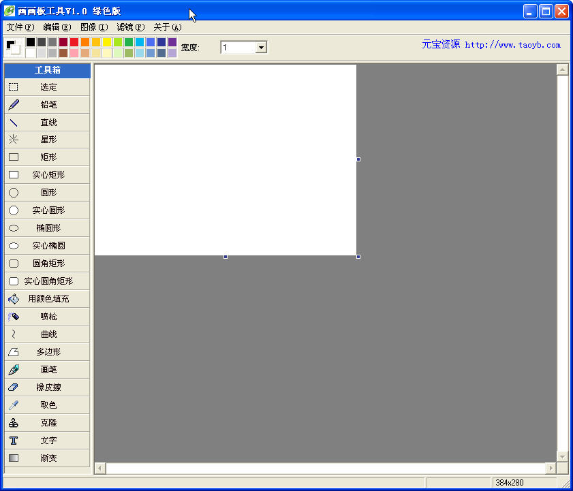
Task: Choose the 文字 (Text) tool
Action: click(x=46, y=440)
